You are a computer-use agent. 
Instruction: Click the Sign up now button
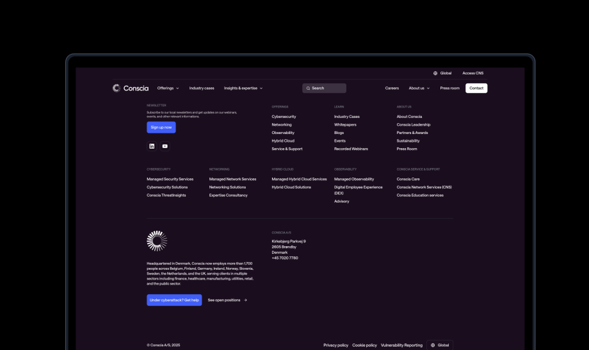coord(161,128)
